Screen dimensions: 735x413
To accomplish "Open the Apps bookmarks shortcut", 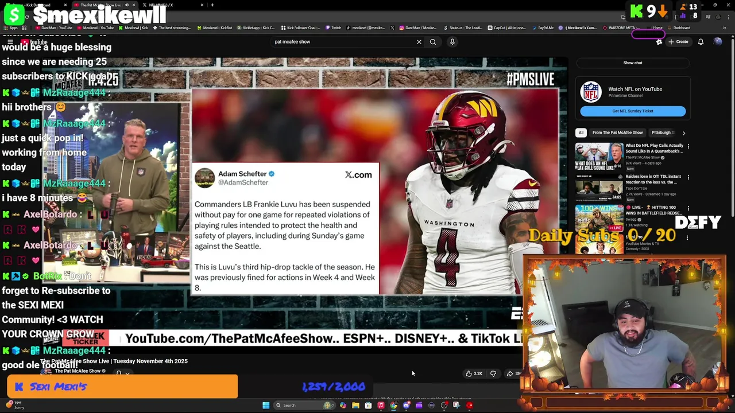I will click(11, 28).
